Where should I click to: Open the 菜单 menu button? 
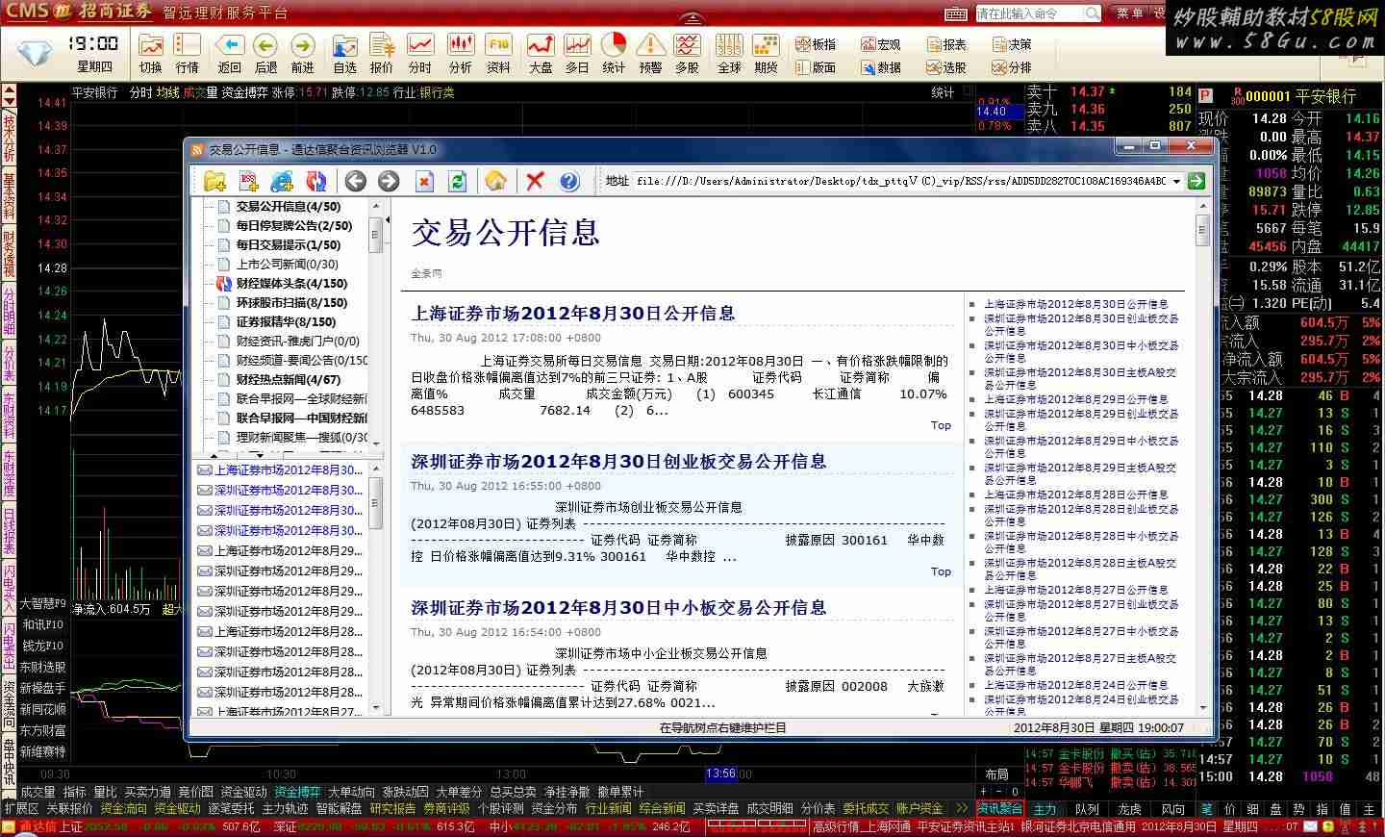1129,13
